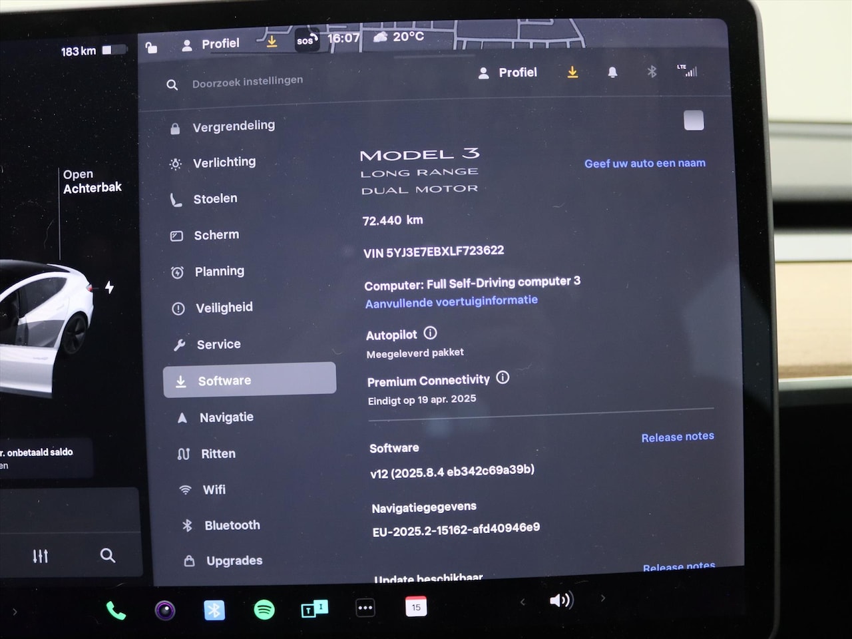This screenshot has height=639, width=852.
Task: Decrease volume with left chevron
Action: [523, 602]
